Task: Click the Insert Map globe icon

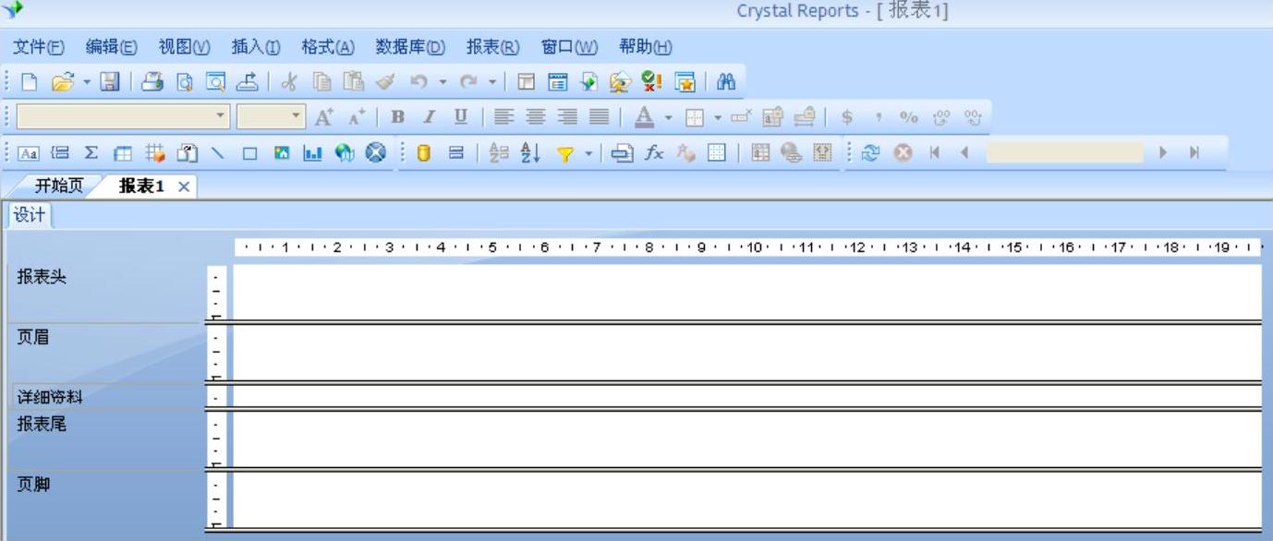Action: pos(344,153)
